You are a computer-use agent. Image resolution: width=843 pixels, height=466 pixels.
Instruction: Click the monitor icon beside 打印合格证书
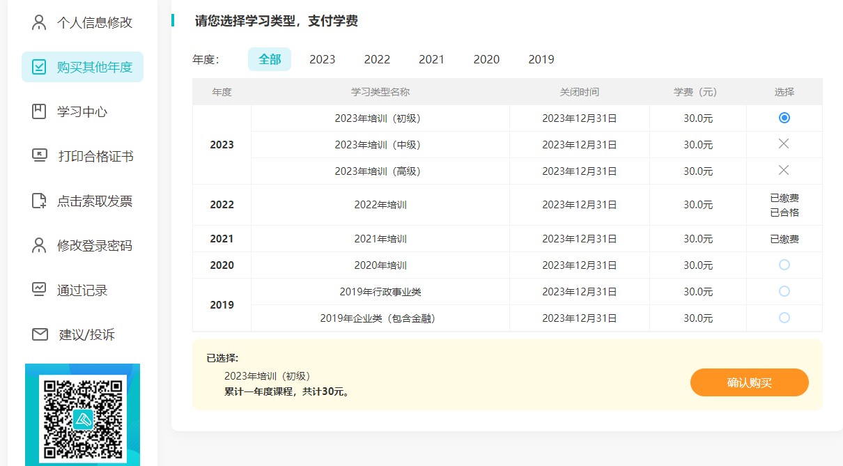(40, 155)
